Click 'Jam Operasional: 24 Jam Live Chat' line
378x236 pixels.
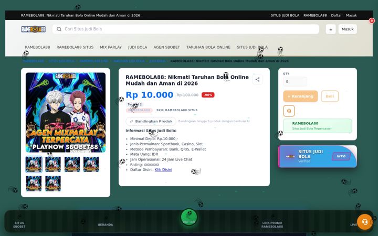tap(161, 159)
